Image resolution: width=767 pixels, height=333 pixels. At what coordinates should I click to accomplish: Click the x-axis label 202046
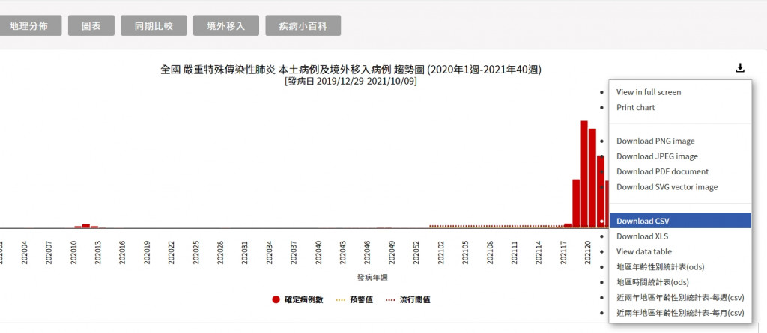[x=367, y=252]
